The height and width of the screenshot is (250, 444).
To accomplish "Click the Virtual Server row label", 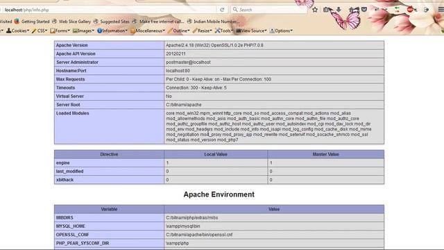I will pyautogui.click(x=69, y=96).
